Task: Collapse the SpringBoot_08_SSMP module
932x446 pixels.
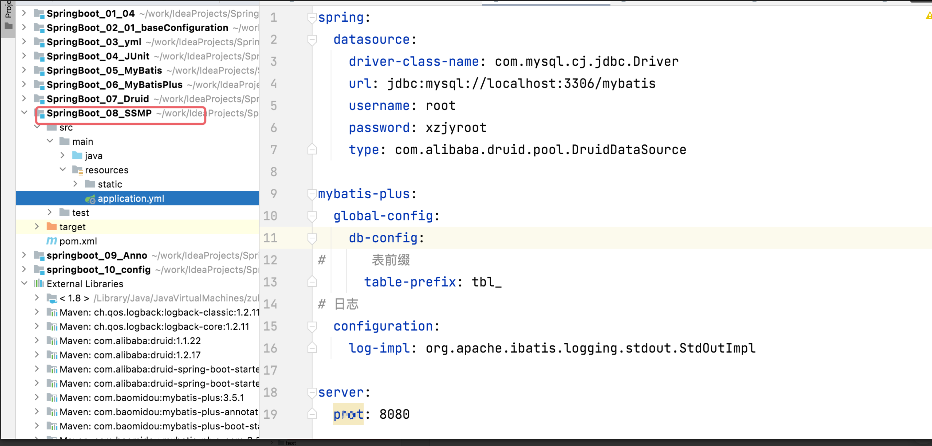Action: coord(24,113)
